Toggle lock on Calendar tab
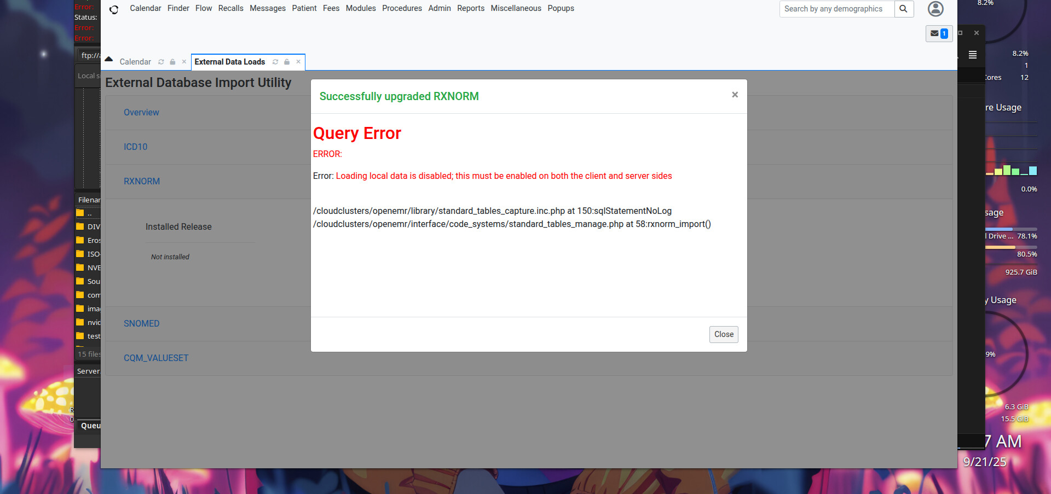This screenshot has height=494, width=1051. pyautogui.click(x=172, y=62)
